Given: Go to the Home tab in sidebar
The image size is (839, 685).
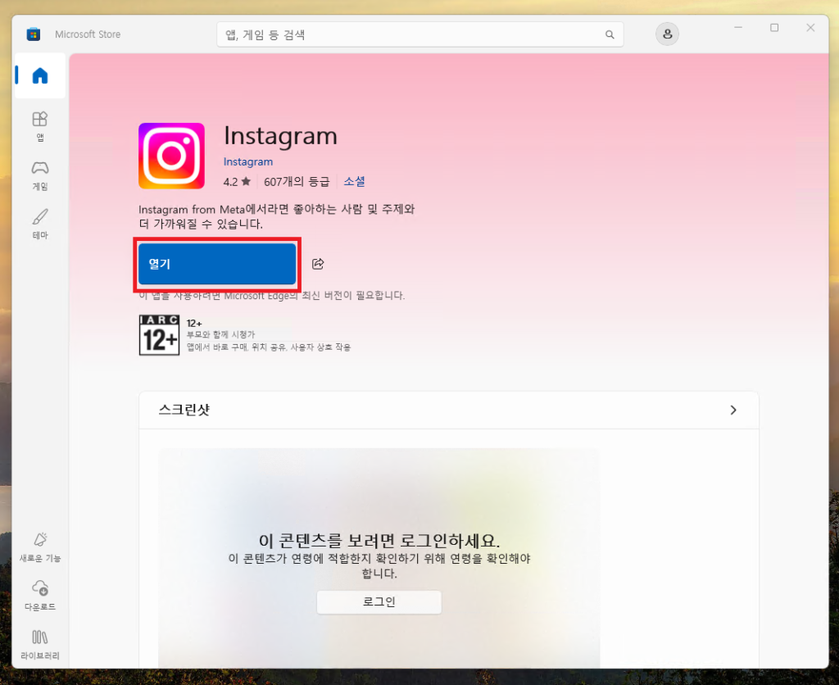Looking at the screenshot, I should click(x=40, y=76).
